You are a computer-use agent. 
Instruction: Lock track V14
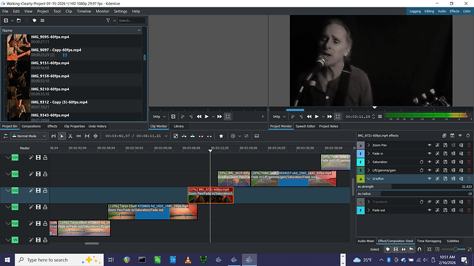tap(45, 158)
